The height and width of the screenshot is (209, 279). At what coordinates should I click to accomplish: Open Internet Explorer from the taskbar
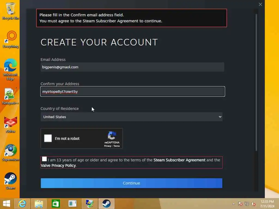pyautogui.click(x=22, y=204)
